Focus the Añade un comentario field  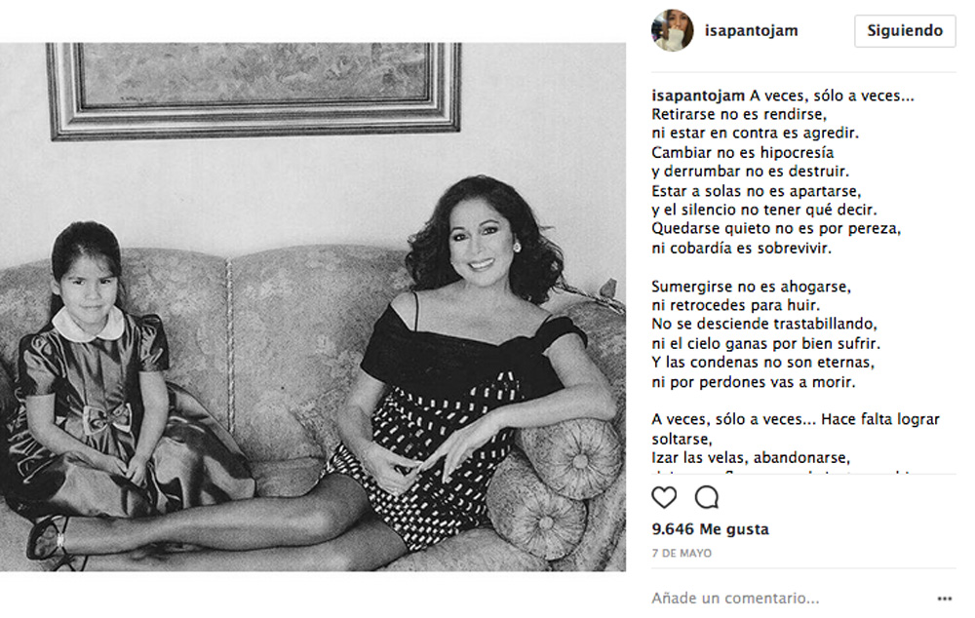coord(790,599)
